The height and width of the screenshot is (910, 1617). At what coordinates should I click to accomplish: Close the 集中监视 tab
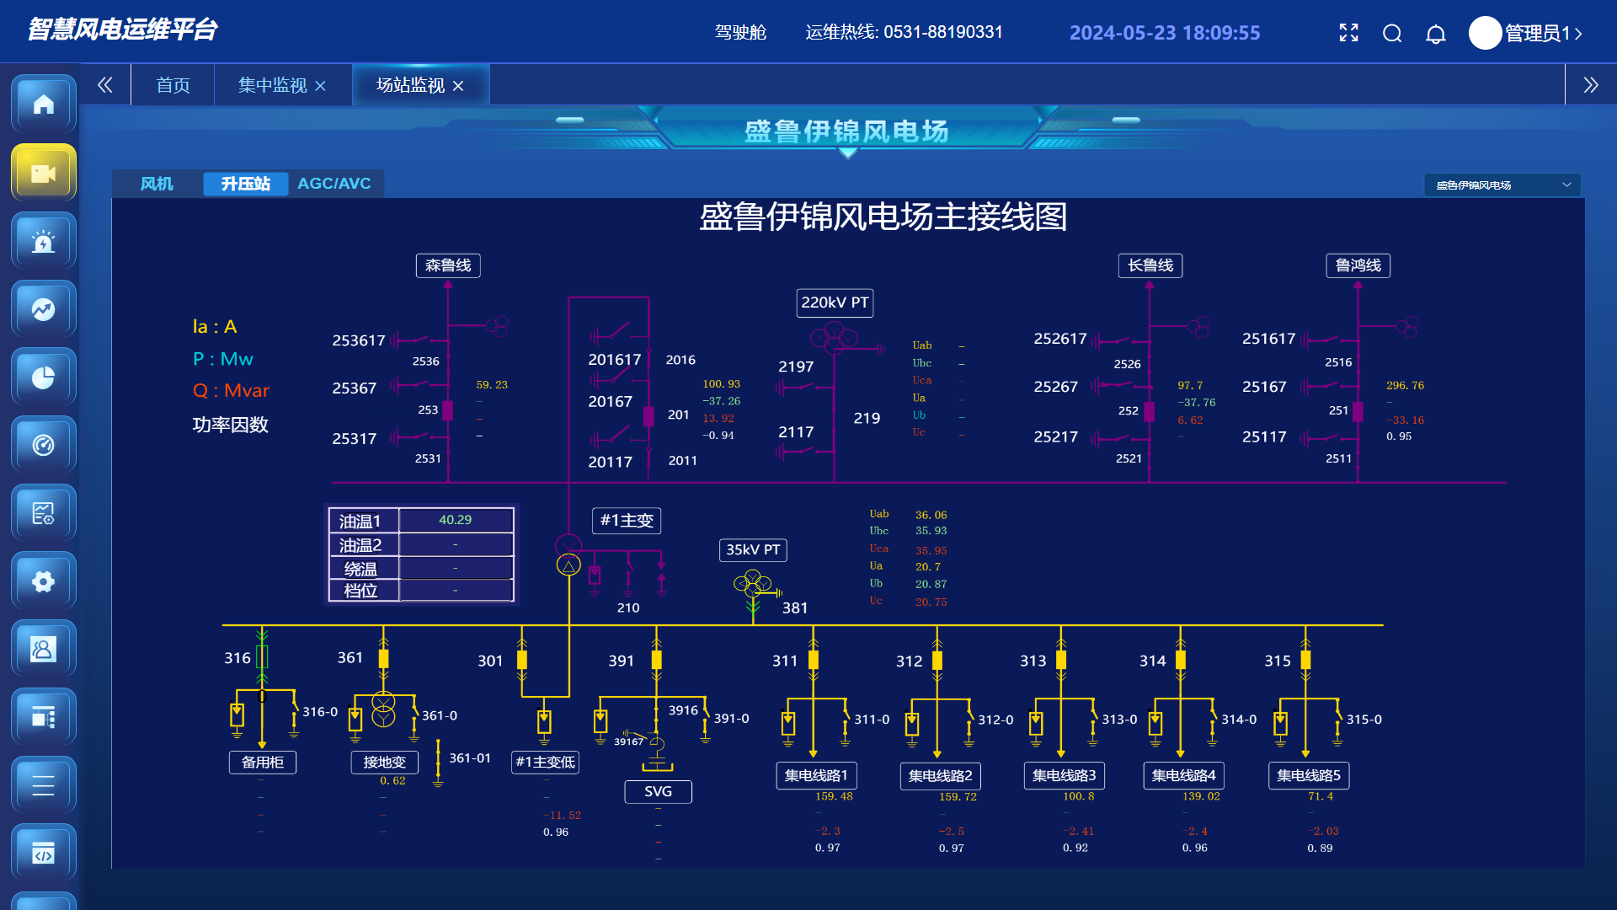pyautogui.click(x=320, y=86)
